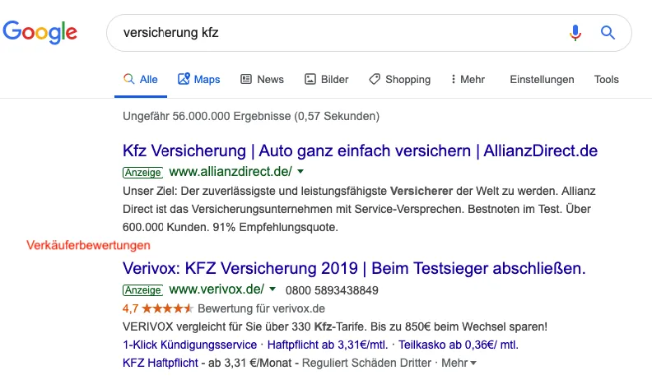This screenshot has height=389, width=652.
Task: Switch to the News tab
Action: tap(262, 79)
